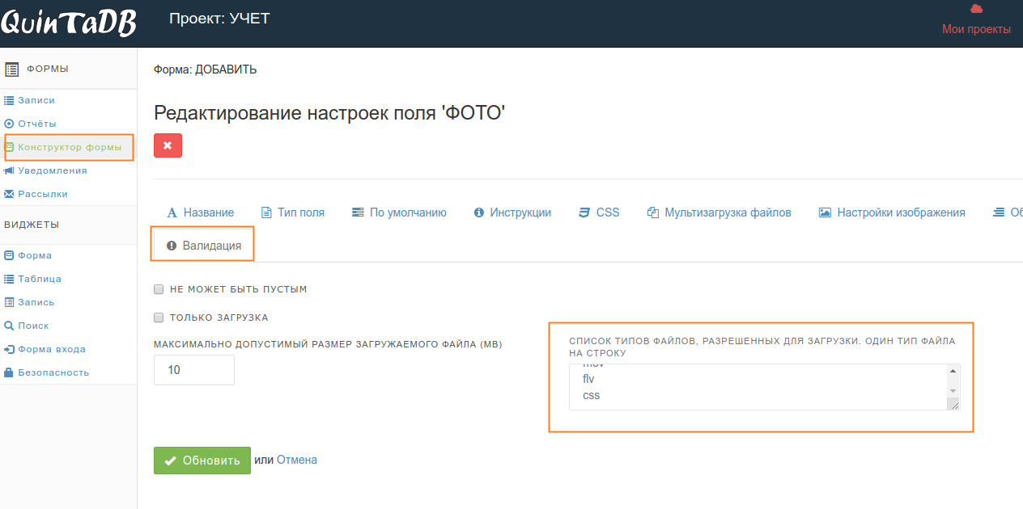Click the Отчёты circle icon

(x=9, y=124)
